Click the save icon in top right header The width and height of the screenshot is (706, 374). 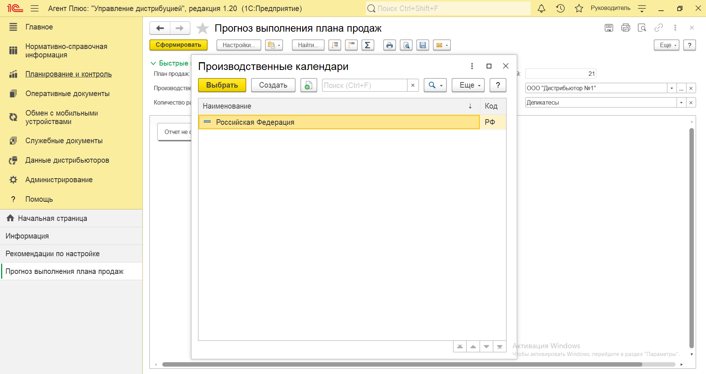tap(609, 28)
